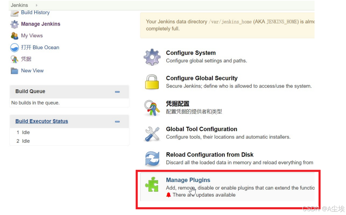Select executor 1 Idle row
This screenshot has height=215, width=346.
pos(69,132)
